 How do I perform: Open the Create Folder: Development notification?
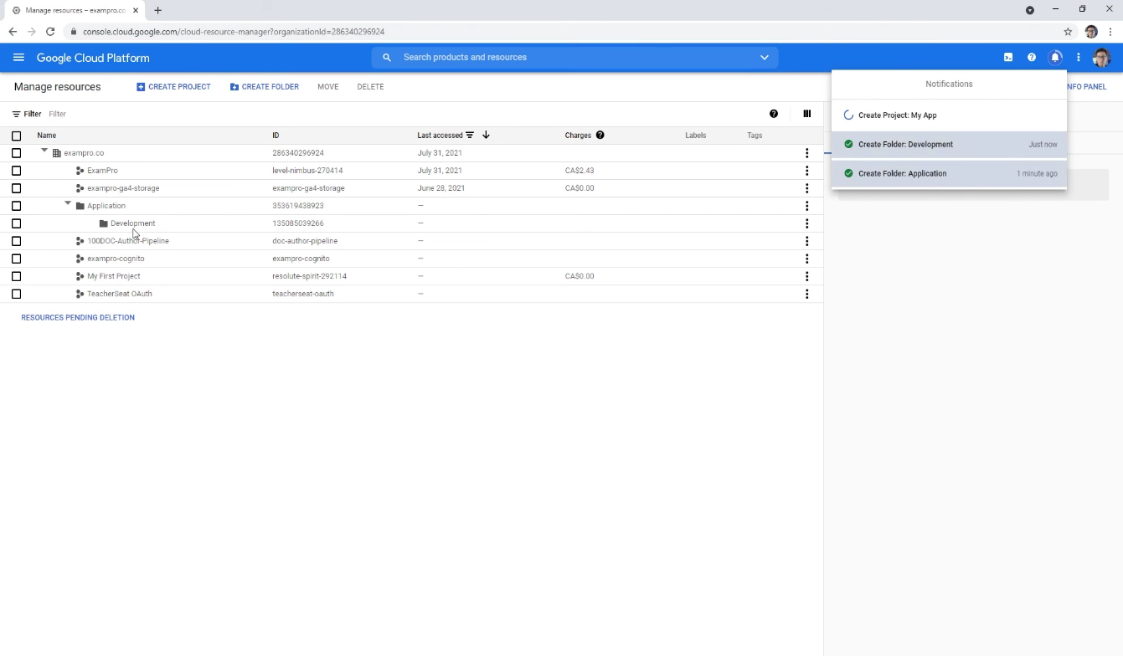click(x=949, y=145)
